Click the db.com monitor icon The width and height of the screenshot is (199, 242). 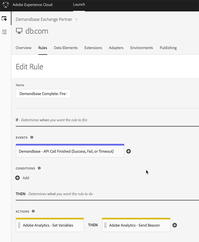(x=19, y=31)
